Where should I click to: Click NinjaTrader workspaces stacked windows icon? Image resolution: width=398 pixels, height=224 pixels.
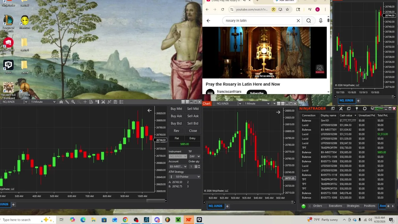tap(349, 109)
